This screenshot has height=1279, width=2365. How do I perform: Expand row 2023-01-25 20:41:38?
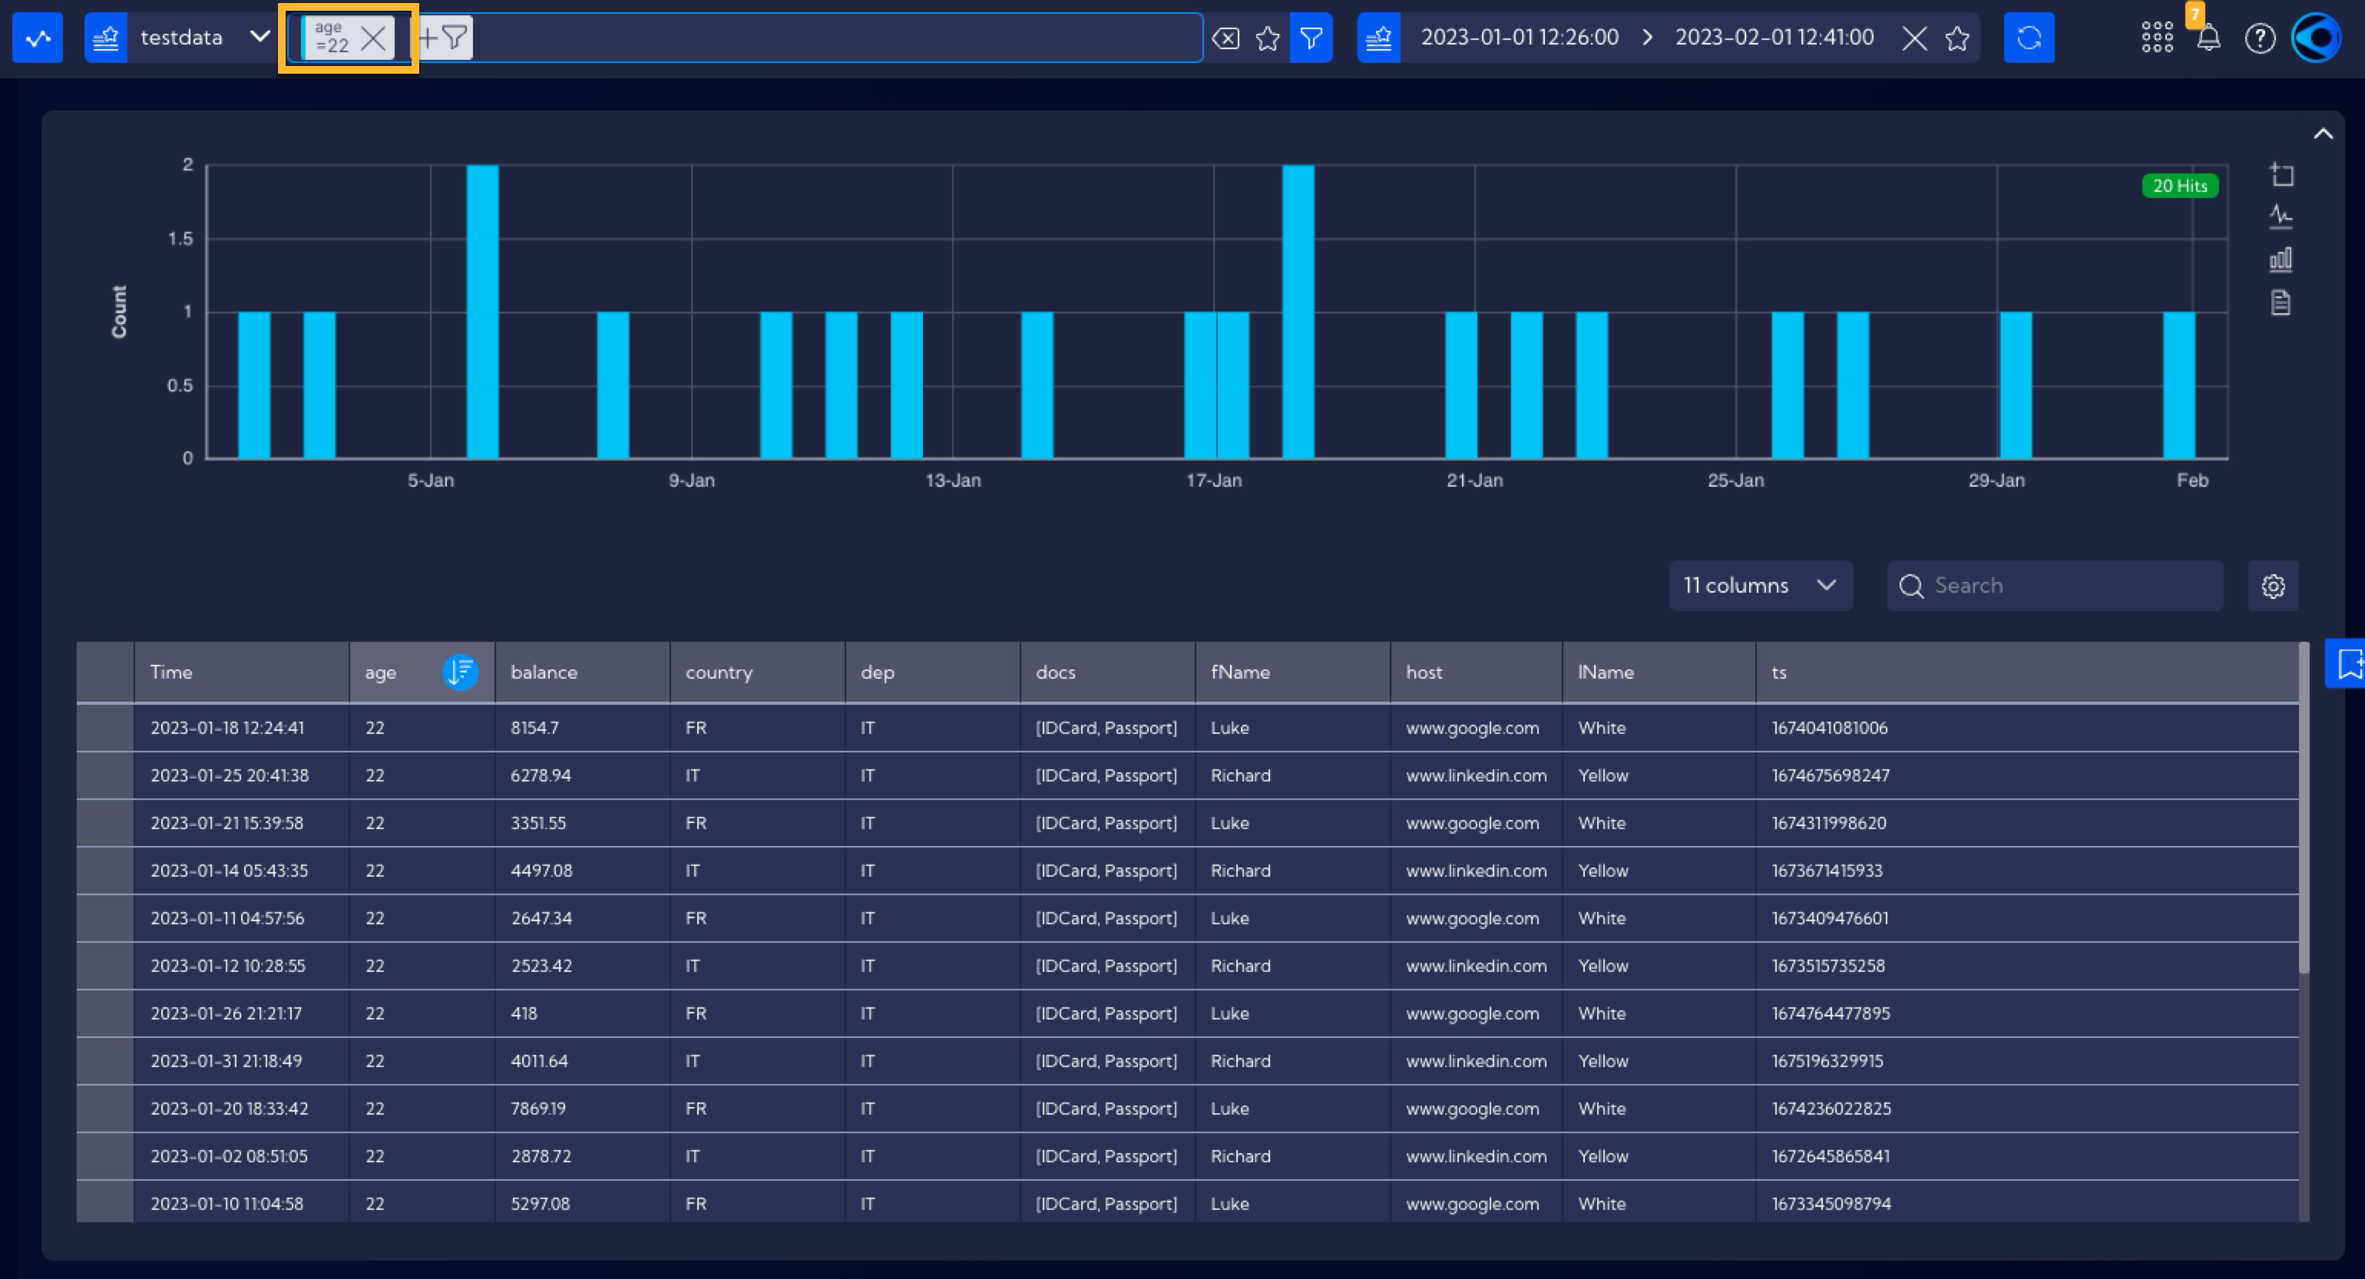106,776
